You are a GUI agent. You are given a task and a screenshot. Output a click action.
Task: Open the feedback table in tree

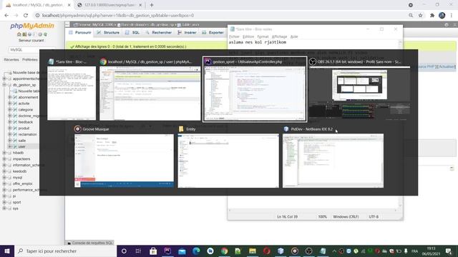click(26, 122)
